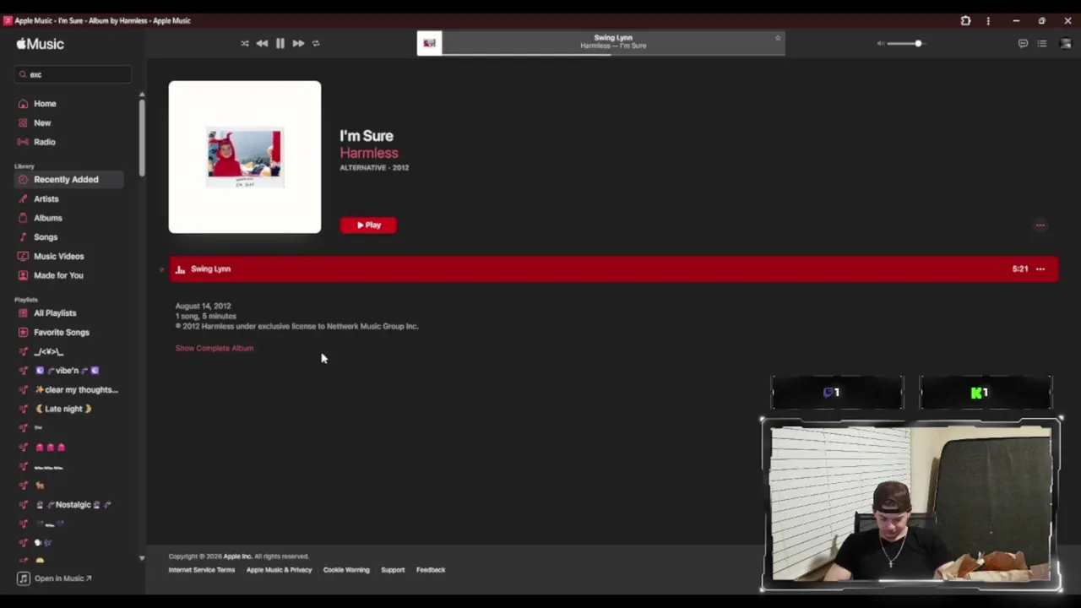Skip to the next track
The width and height of the screenshot is (1081, 608).
pos(298,43)
